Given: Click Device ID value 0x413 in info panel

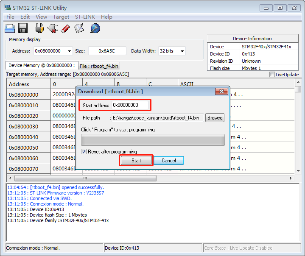Looking at the screenshot, I should pyautogui.click(x=248, y=54).
